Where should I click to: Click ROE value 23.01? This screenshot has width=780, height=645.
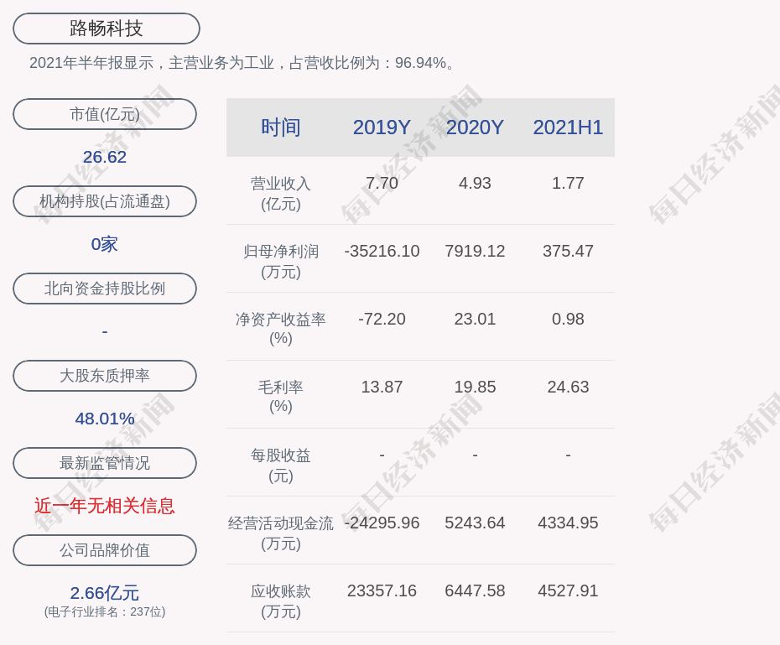[x=475, y=319]
